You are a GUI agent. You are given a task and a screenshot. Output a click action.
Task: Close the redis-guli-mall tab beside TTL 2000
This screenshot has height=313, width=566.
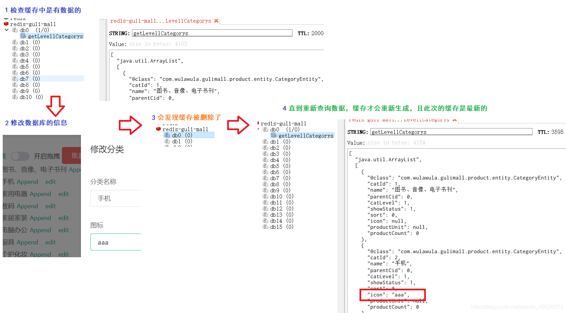tap(216, 21)
